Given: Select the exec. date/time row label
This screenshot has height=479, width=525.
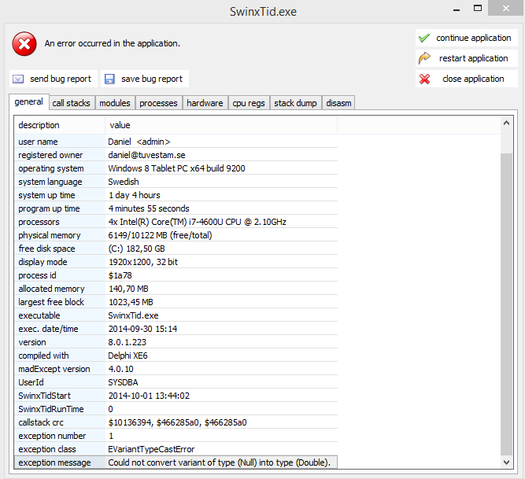Looking at the screenshot, I should 48,329.
